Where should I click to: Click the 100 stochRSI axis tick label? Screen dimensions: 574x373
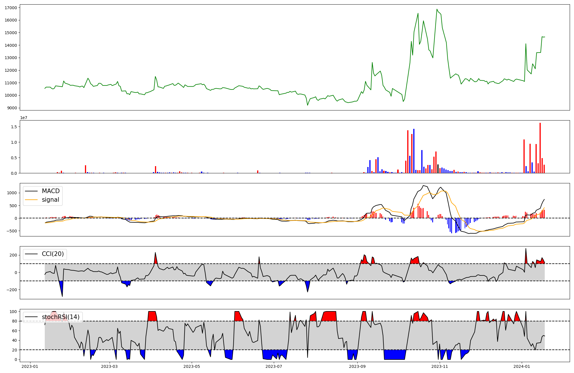[14, 312]
